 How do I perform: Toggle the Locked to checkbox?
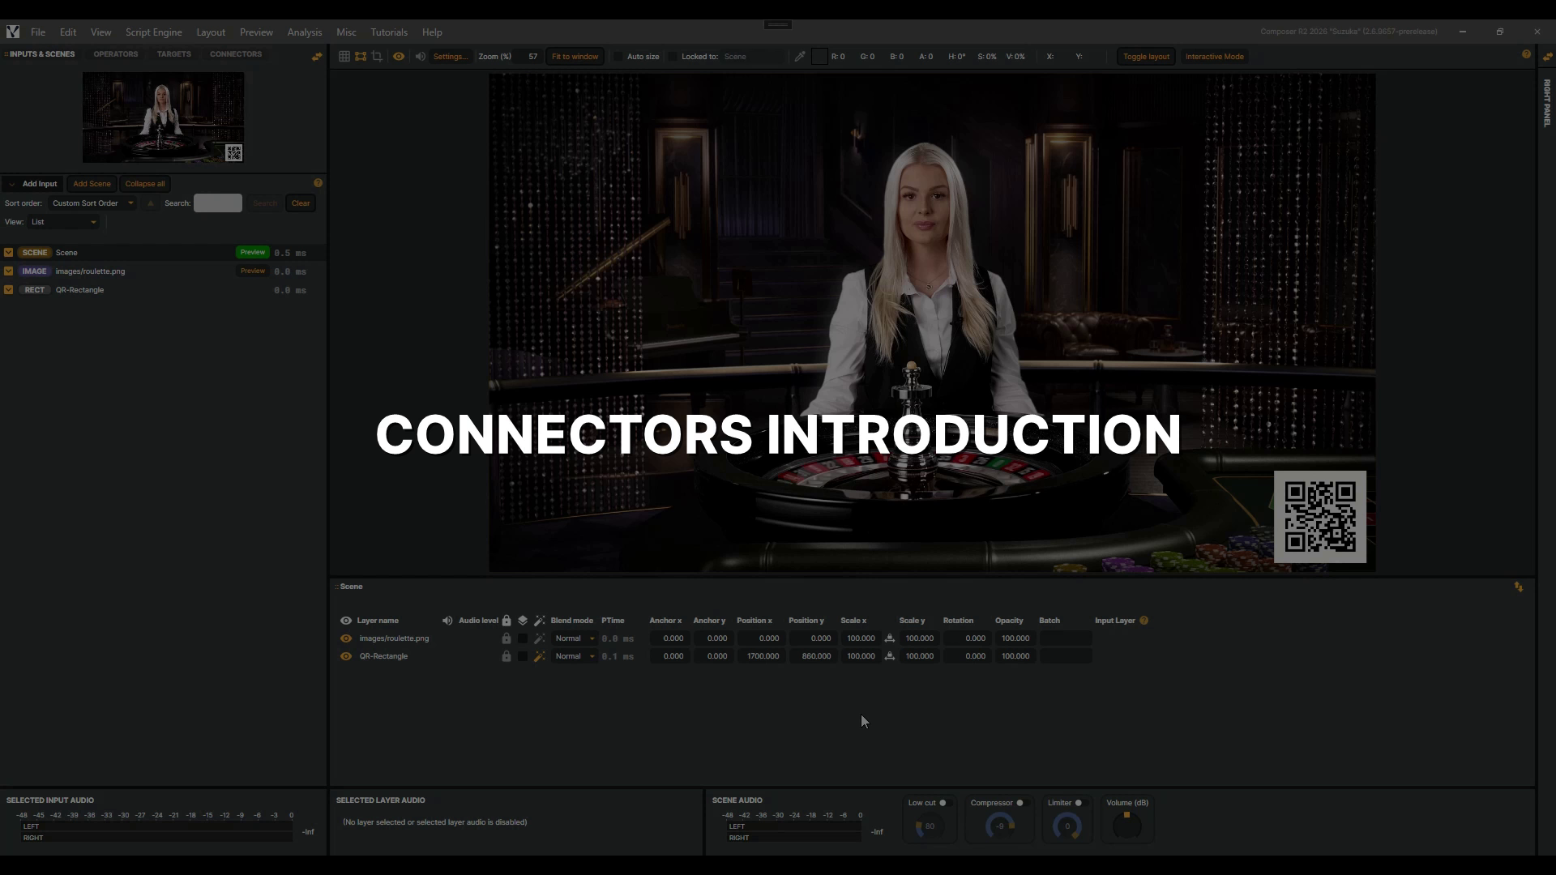point(673,57)
